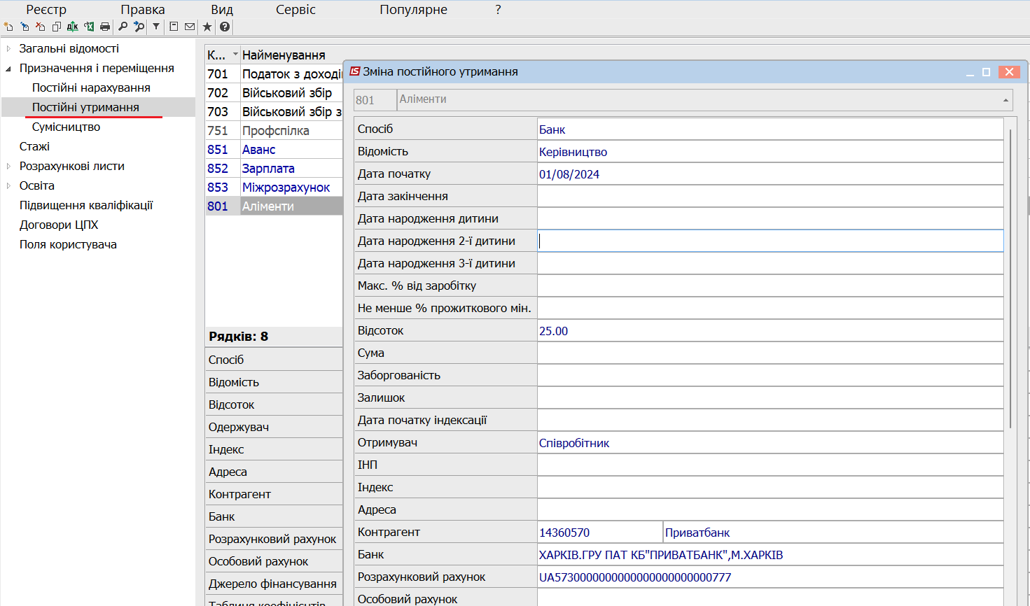Image resolution: width=1030 pixels, height=606 pixels.
Task: Click the question mark help icon
Action: click(225, 27)
